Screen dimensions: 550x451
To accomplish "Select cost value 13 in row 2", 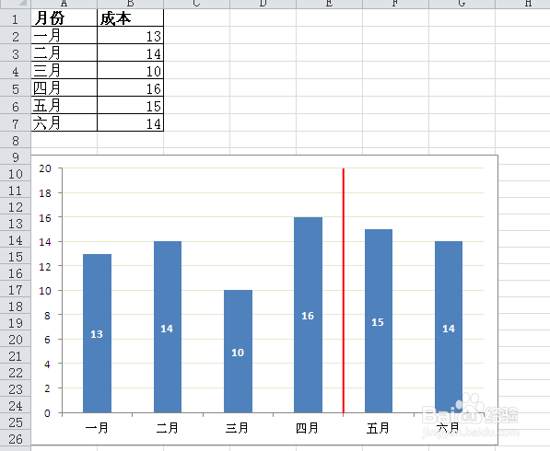I will pos(130,35).
